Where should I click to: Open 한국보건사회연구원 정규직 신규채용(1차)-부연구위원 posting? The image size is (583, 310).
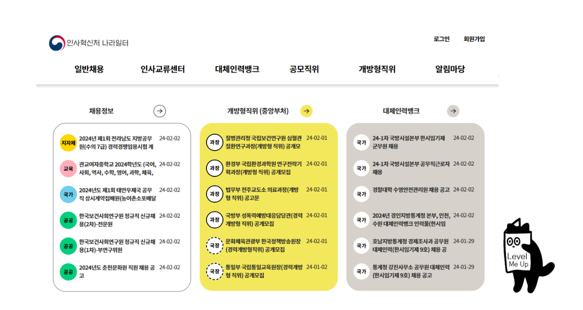click(117, 246)
